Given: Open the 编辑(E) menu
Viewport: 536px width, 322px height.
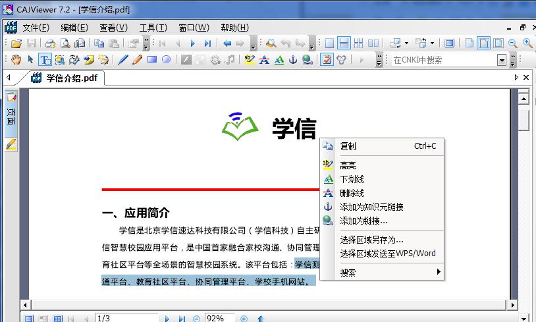Looking at the screenshot, I should click(74, 28).
